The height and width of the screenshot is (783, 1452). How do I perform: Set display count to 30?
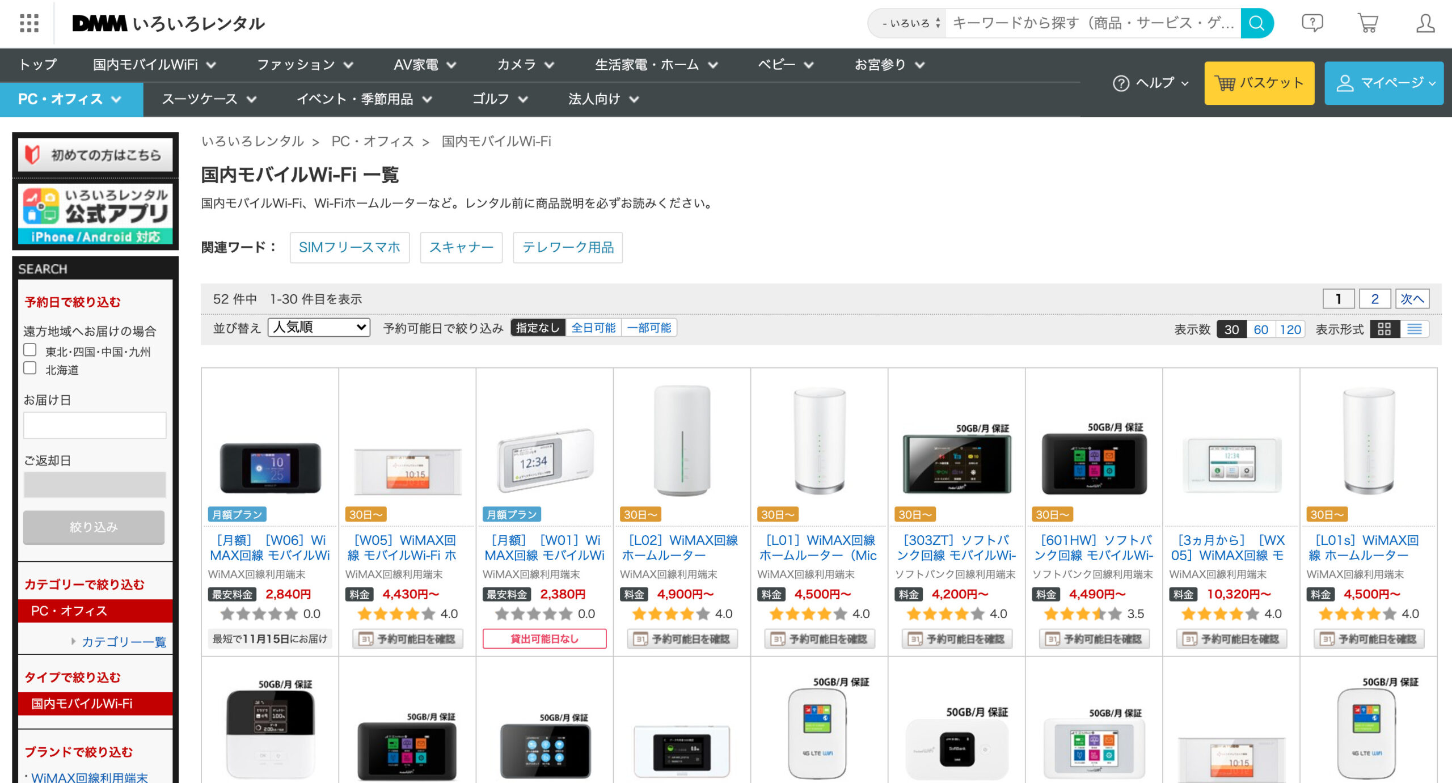(1231, 329)
